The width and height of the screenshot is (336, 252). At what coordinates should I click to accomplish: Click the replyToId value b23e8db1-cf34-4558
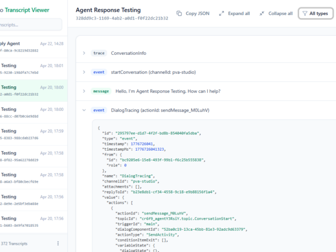click(x=172, y=192)
